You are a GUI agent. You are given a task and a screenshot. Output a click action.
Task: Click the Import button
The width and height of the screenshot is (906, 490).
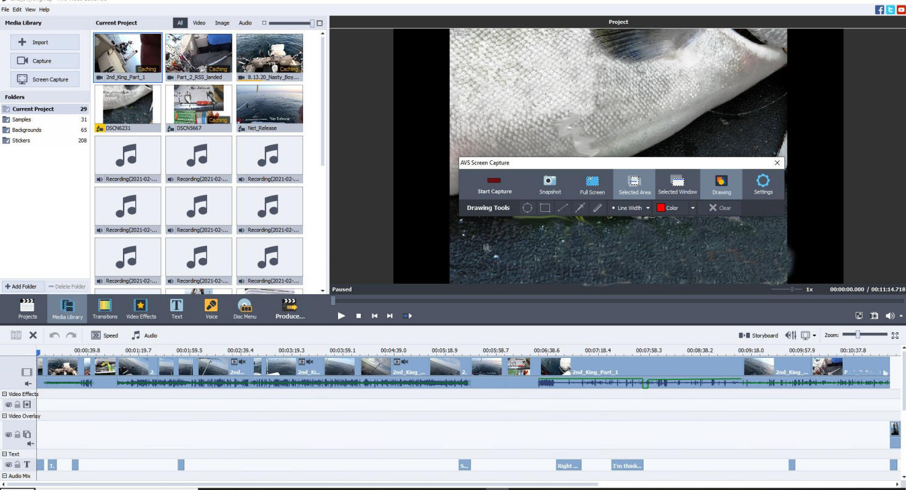pyautogui.click(x=45, y=42)
